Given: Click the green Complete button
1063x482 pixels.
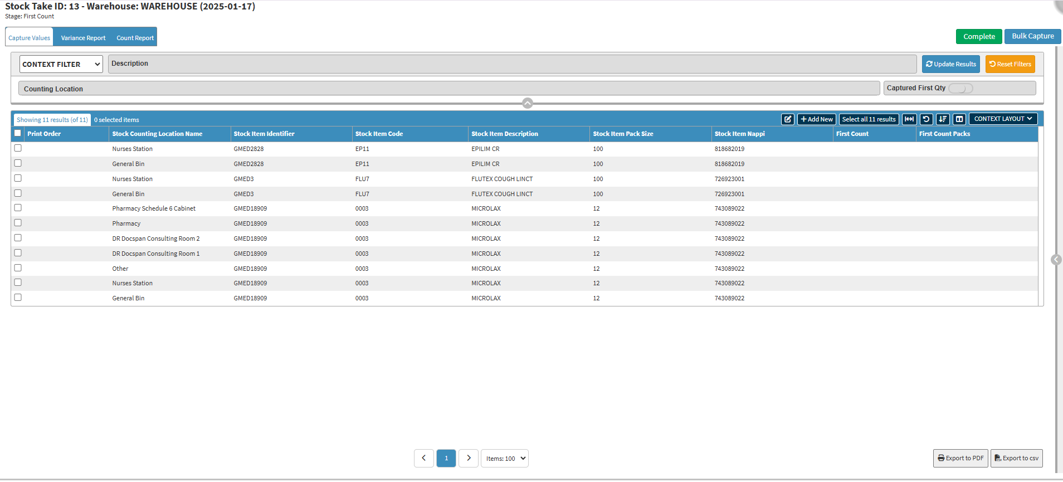Looking at the screenshot, I should click(979, 36).
